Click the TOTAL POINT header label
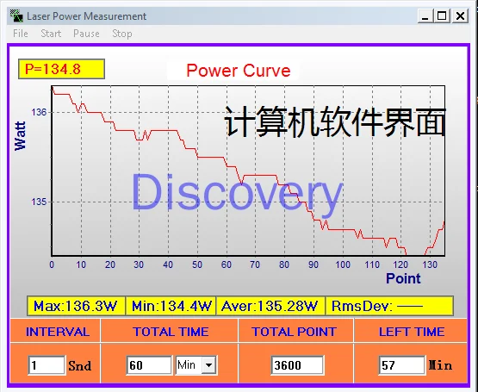 295,332
